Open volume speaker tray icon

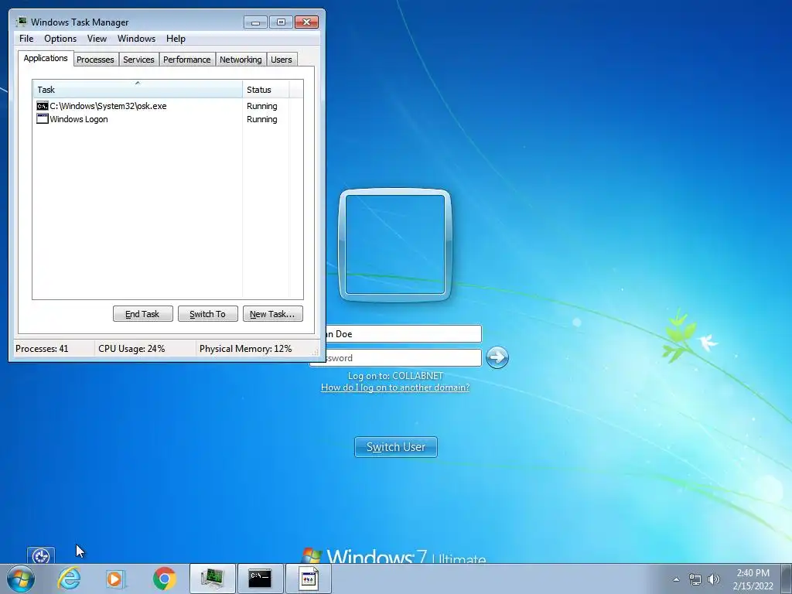coord(714,579)
